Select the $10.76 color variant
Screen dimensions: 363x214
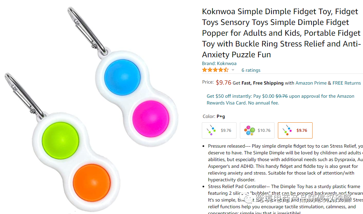(257, 130)
